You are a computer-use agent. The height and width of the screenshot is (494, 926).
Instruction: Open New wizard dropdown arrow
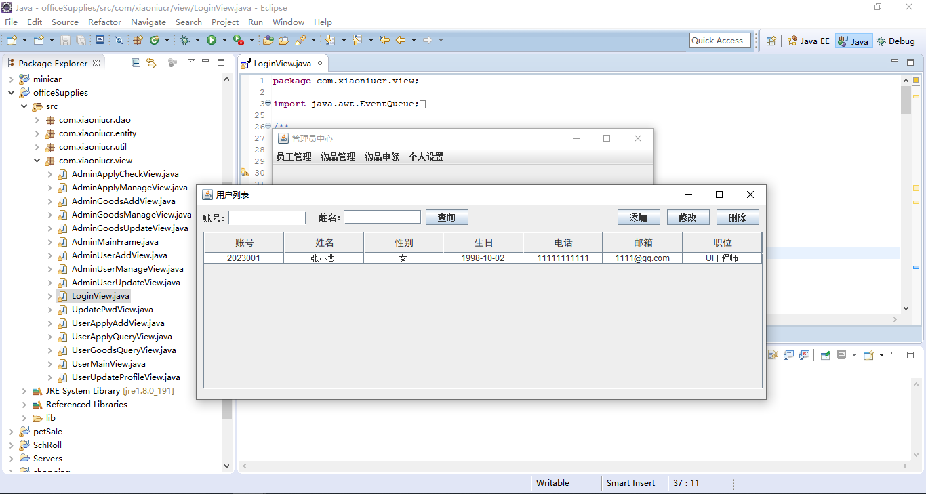click(x=24, y=40)
